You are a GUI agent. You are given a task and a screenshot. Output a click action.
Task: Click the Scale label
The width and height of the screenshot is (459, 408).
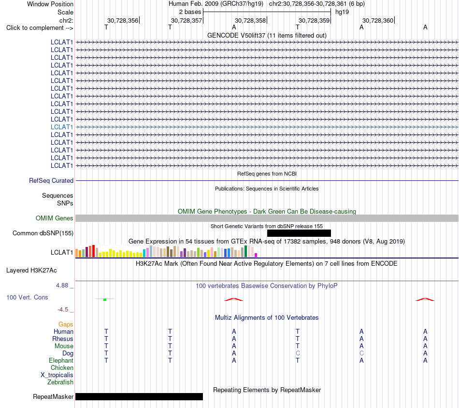pyautogui.click(x=65, y=12)
